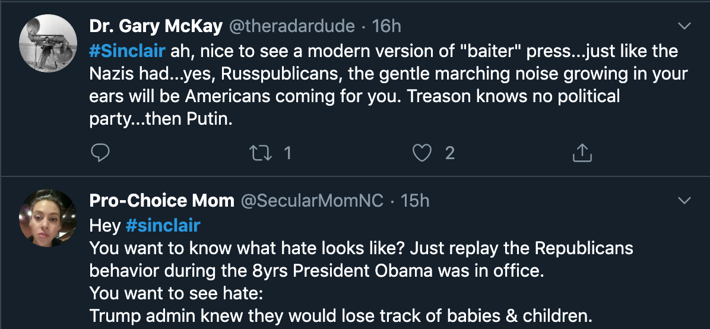Screen dimensions: 710x329
Task: View like count of 2
Action: (449, 153)
